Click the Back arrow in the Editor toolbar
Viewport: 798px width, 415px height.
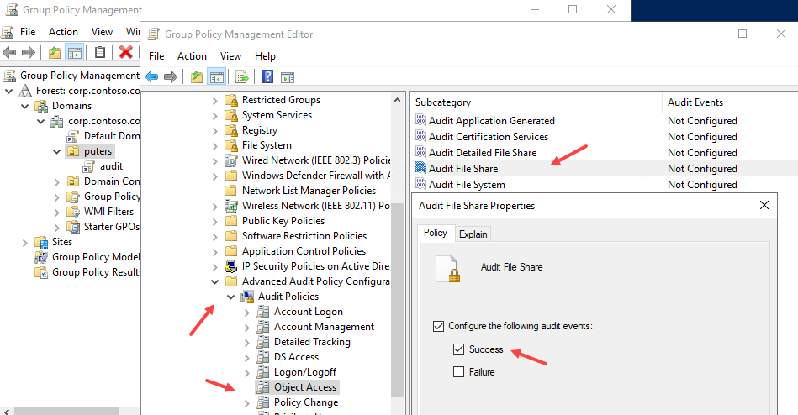click(151, 76)
